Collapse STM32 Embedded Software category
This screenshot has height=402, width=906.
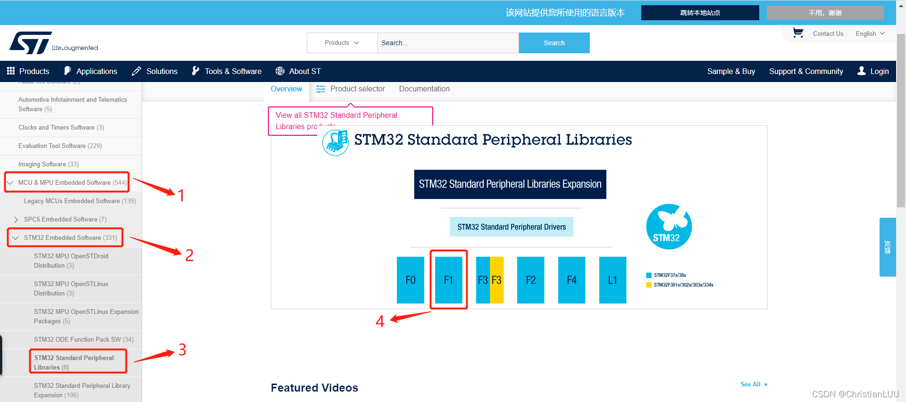click(x=16, y=238)
